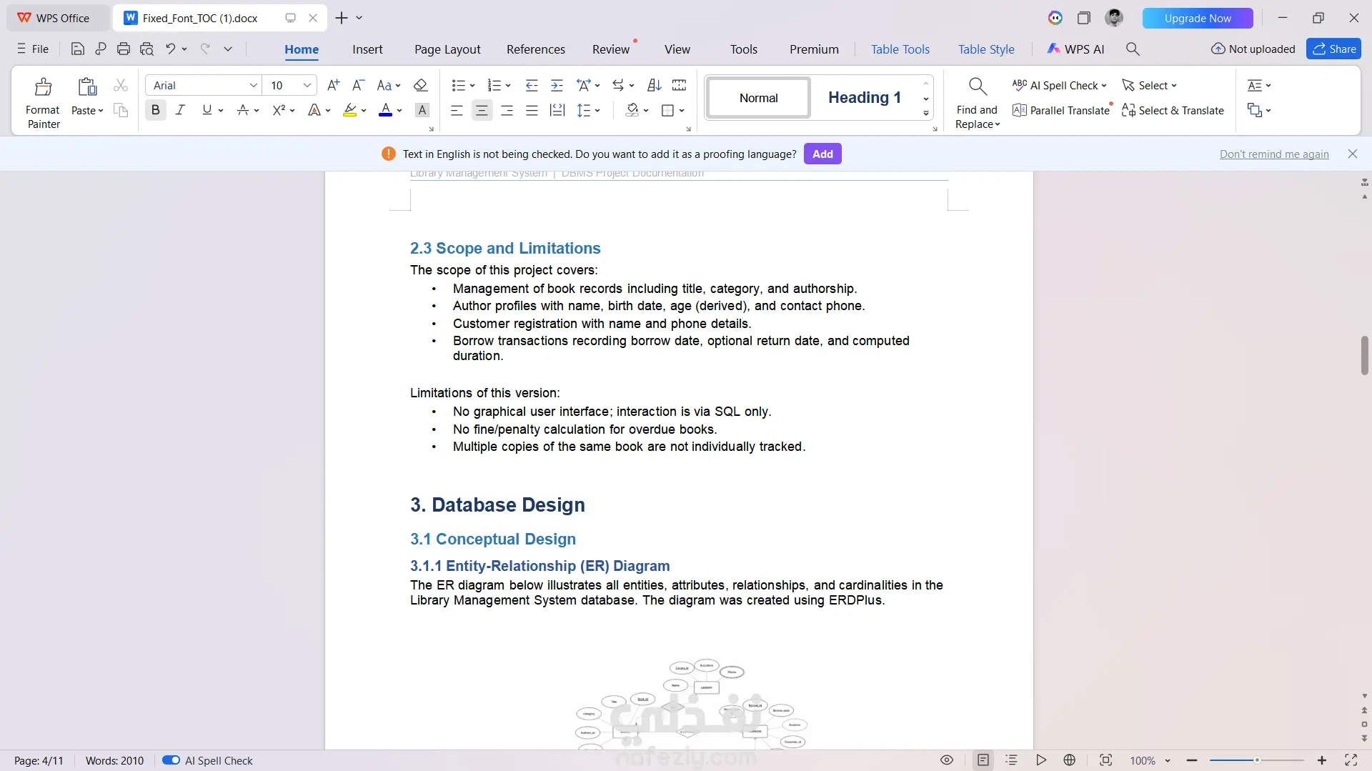Click the Save icon in quick access toolbar
The height and width of the screenshot is (771, 1372).
click(x=78, y=49)
